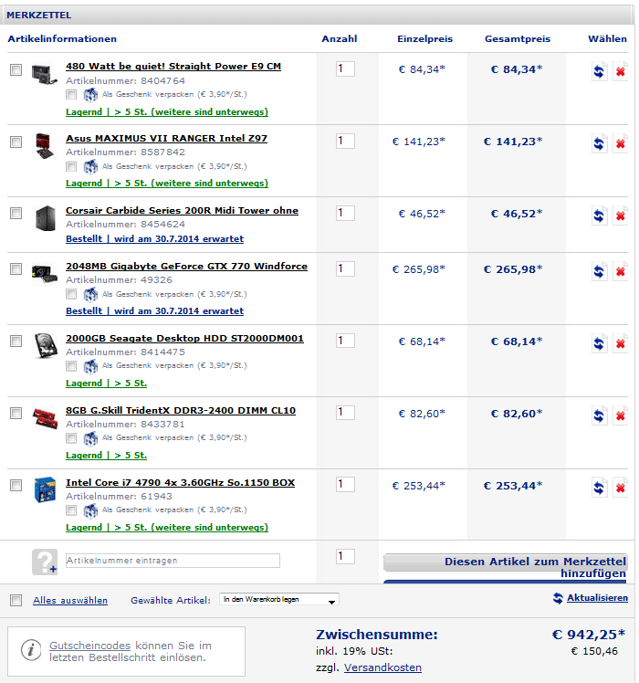
Task: Update icon for Corsair Carbide 200R row
Action: pos(599,215)
